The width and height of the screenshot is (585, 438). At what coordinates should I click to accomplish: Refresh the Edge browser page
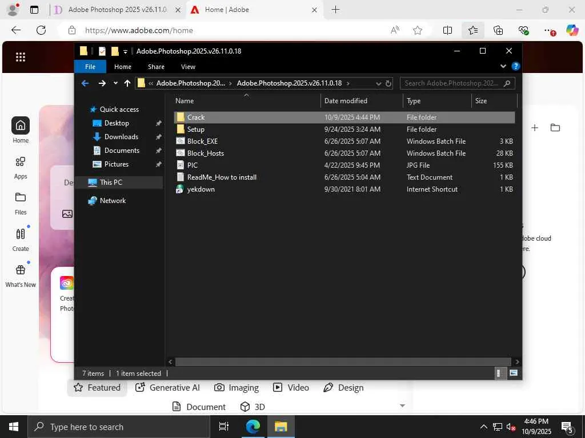pos(41,30)
